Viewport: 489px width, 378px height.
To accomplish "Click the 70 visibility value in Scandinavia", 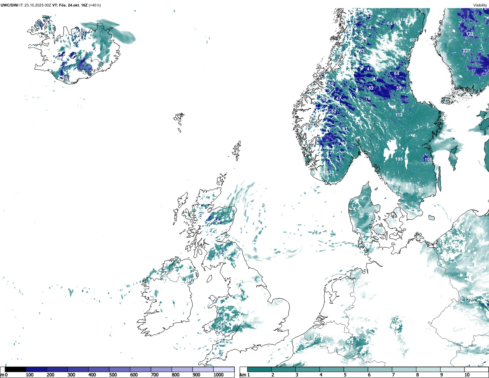I will (x=368, y=98).
